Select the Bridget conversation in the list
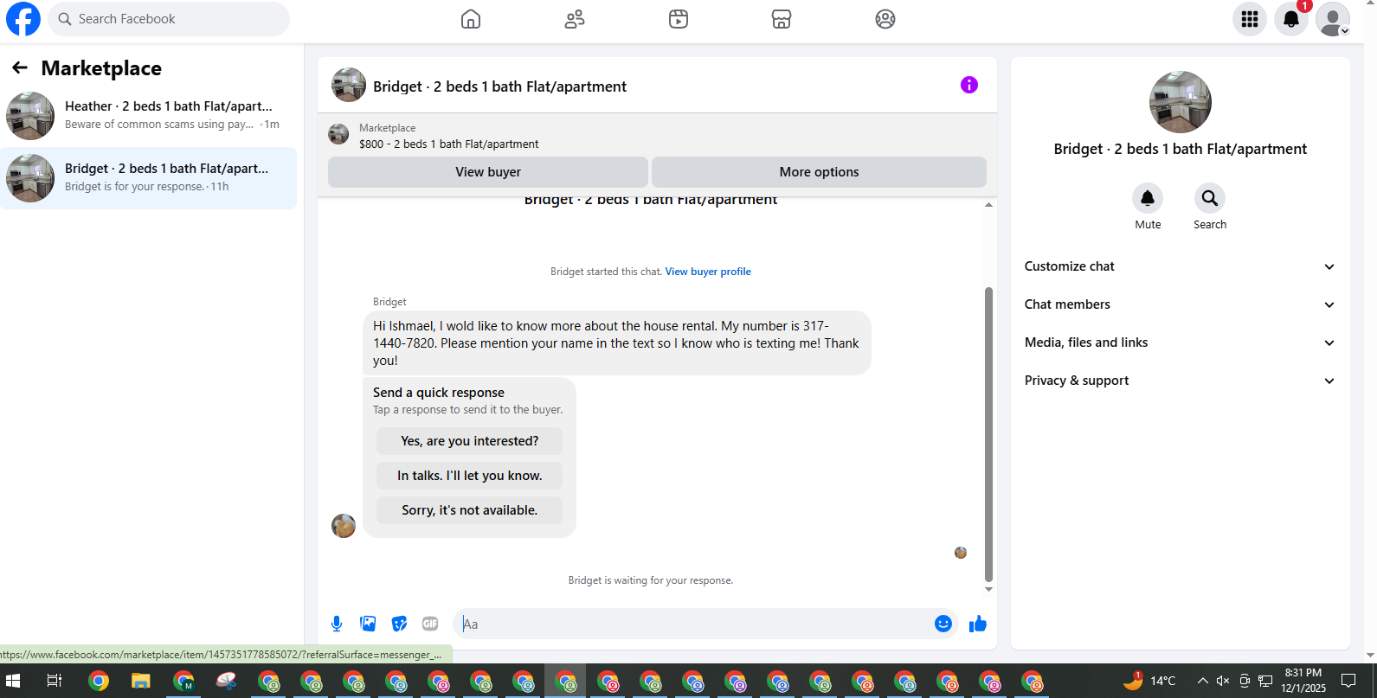 [x=148, y=178]
